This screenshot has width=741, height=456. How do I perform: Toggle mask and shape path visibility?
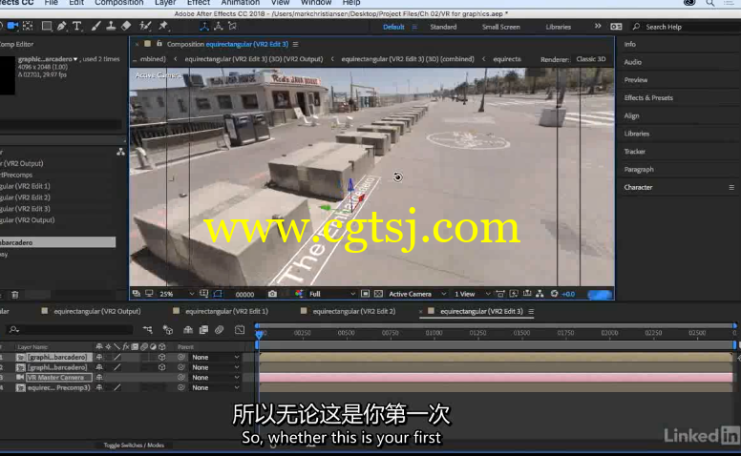click(x=218, y=294)
